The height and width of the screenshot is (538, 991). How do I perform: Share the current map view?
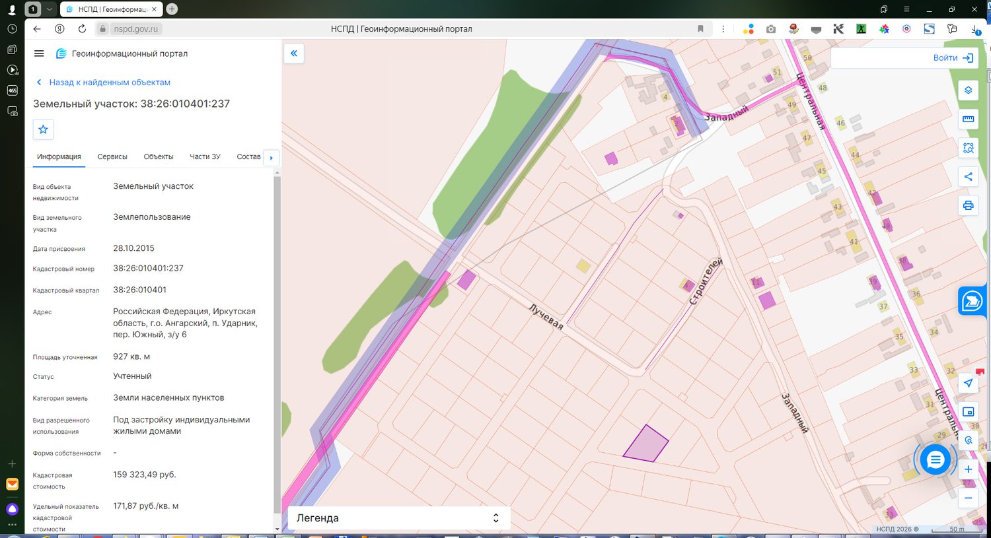pyautogui.click(x=968, y=176)
